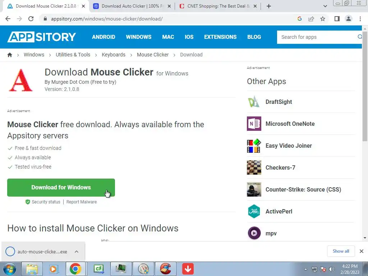Image resolution: width=368 pixels, height=276 pixels.
Task: Click Report Malware link
Action: coord(82,202)
